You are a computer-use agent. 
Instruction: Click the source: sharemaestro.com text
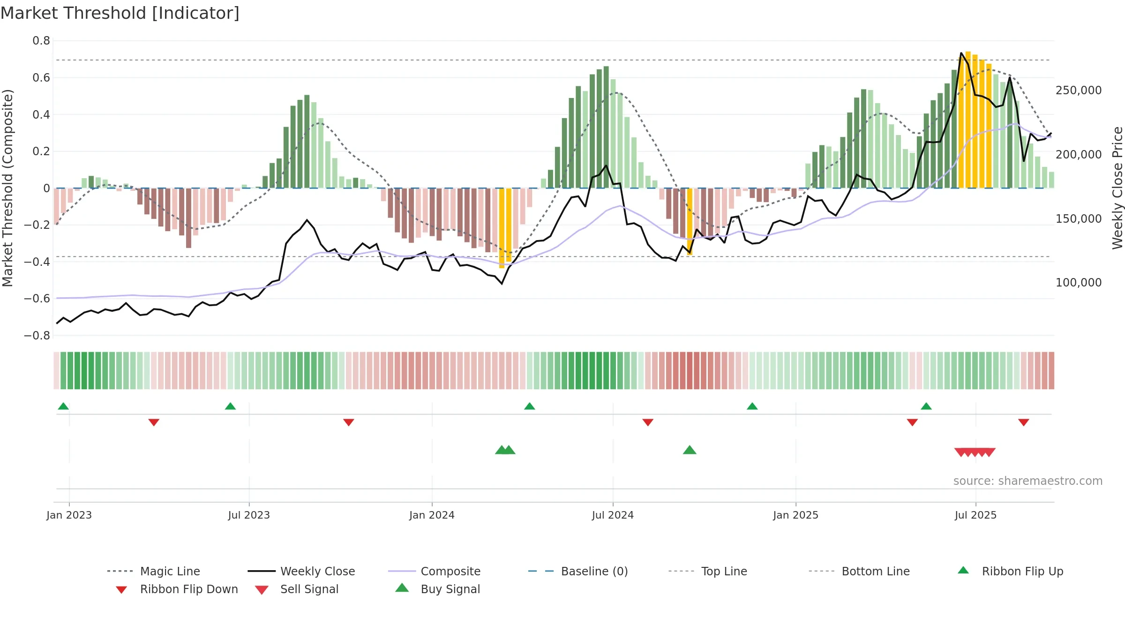coord(1028,481)
